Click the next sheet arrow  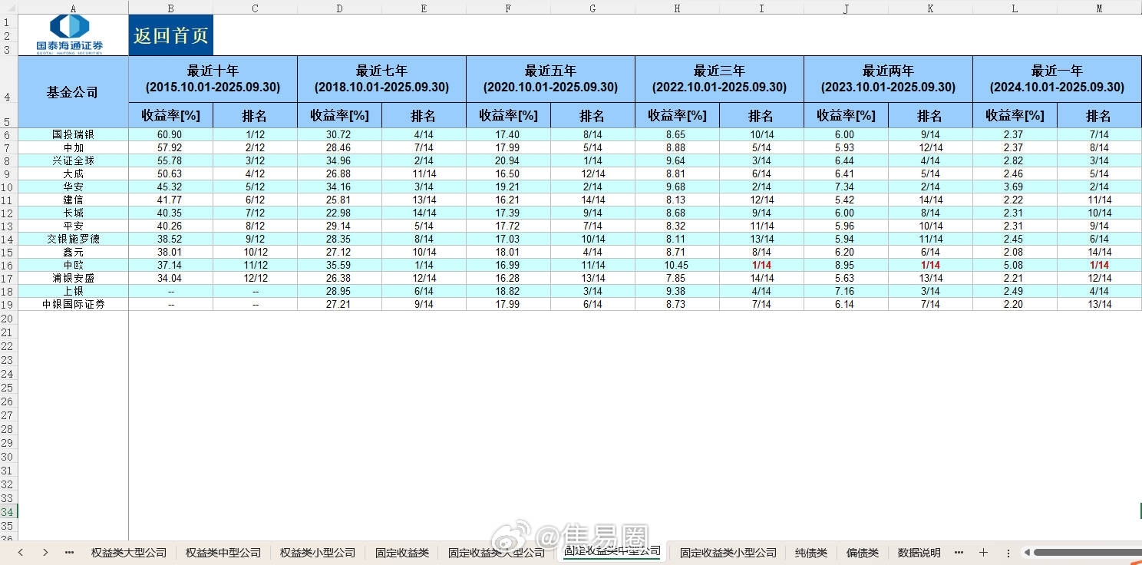(x=45, y=552)
